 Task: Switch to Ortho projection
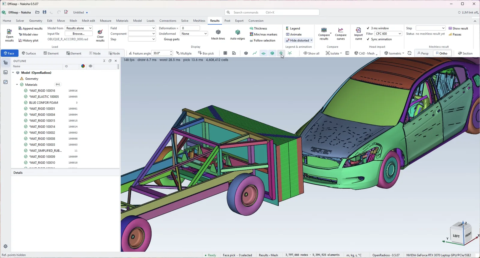(x=442, y=53)
